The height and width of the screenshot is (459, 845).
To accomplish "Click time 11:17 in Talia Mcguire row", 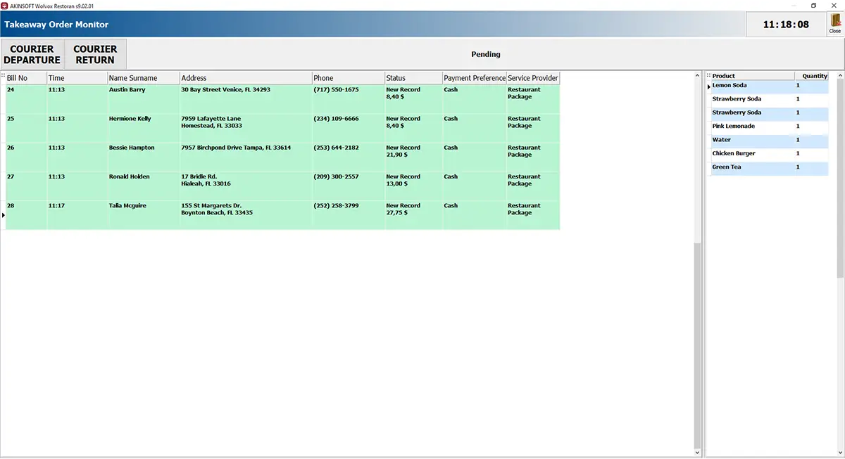I will [x=56, y=205].
